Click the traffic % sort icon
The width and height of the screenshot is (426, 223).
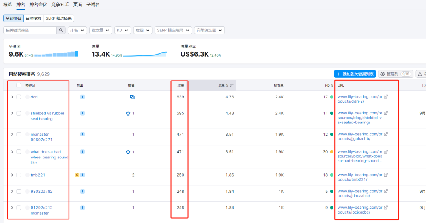[232, 85]
